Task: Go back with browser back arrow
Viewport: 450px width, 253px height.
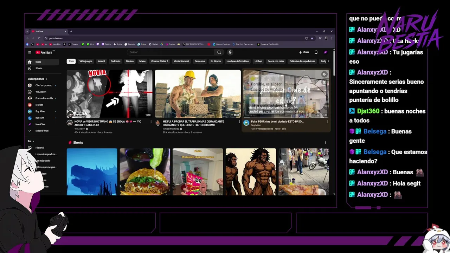Action: tap(27, 38)
